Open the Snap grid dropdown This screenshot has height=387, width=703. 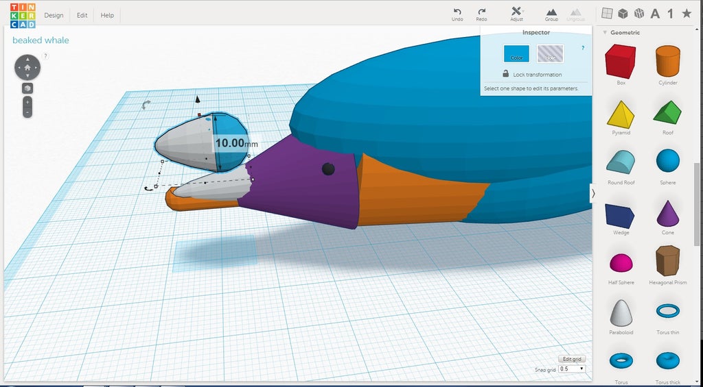(x=572, y=369)
